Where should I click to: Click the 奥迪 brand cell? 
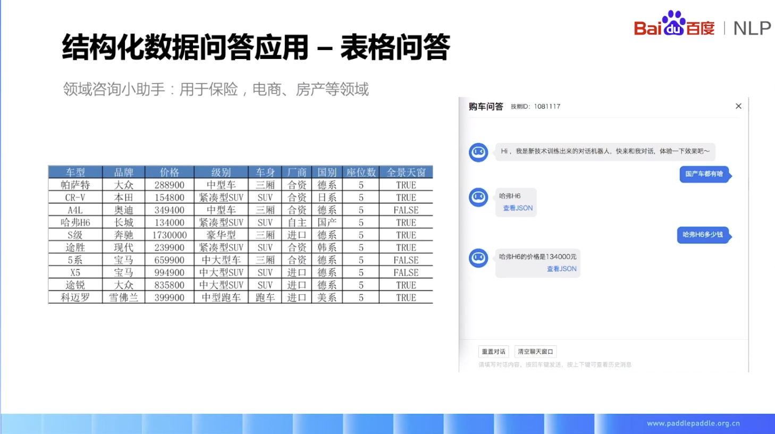tap(124, 210)
